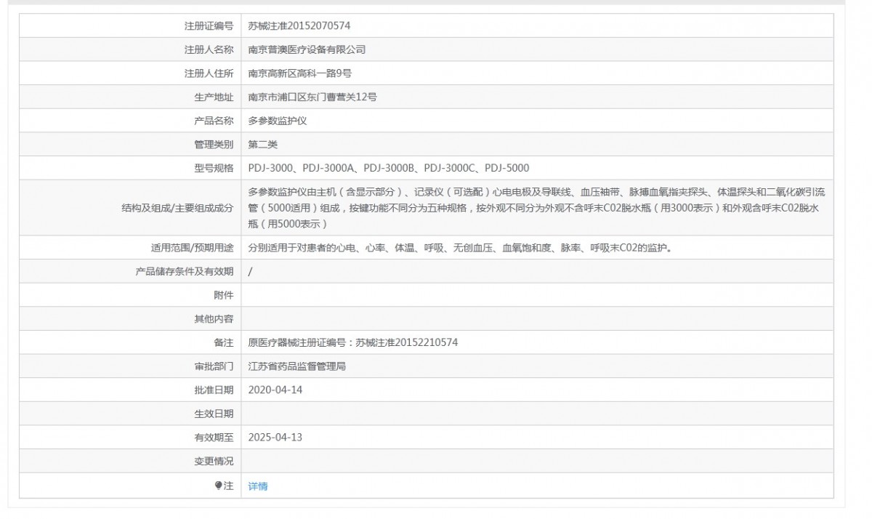Screen dimensions: 872x519
Task: Click the 变更情况 label
Action: [x=214, y=461]
